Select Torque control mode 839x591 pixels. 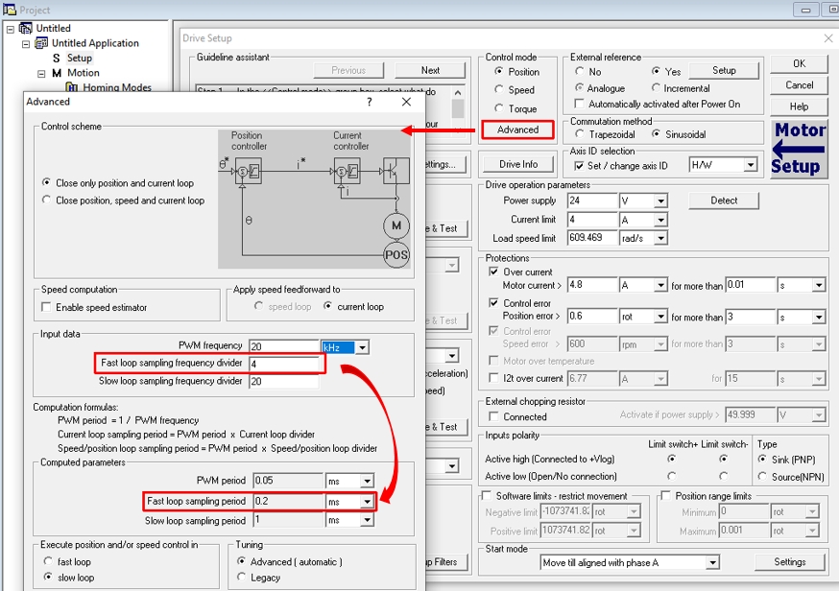499,108
